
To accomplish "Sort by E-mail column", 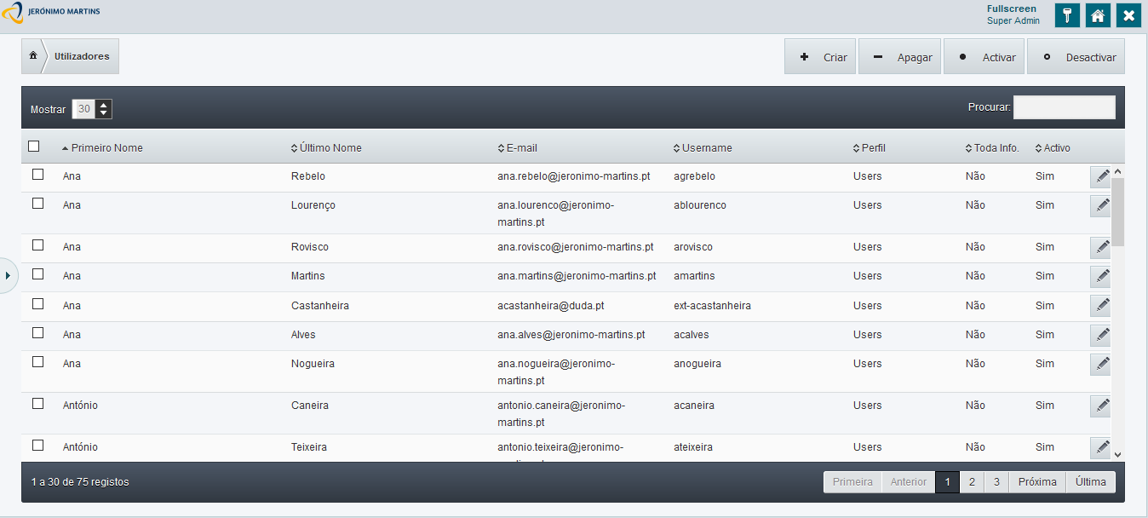I will click(518, 148).
